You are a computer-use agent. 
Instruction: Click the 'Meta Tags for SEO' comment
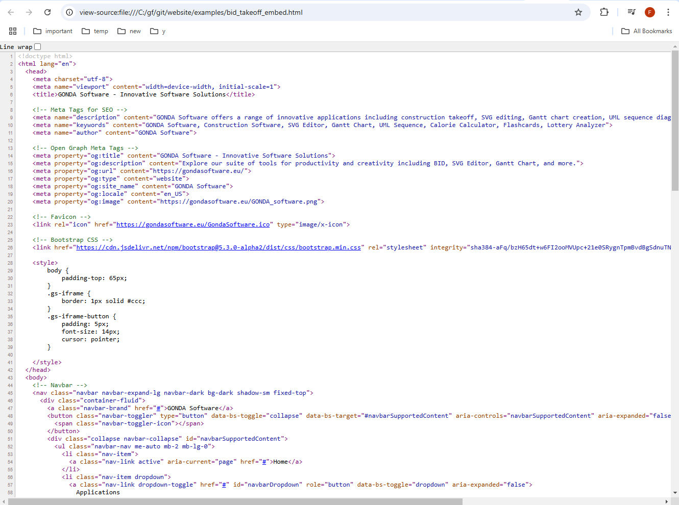pos(80,110)
